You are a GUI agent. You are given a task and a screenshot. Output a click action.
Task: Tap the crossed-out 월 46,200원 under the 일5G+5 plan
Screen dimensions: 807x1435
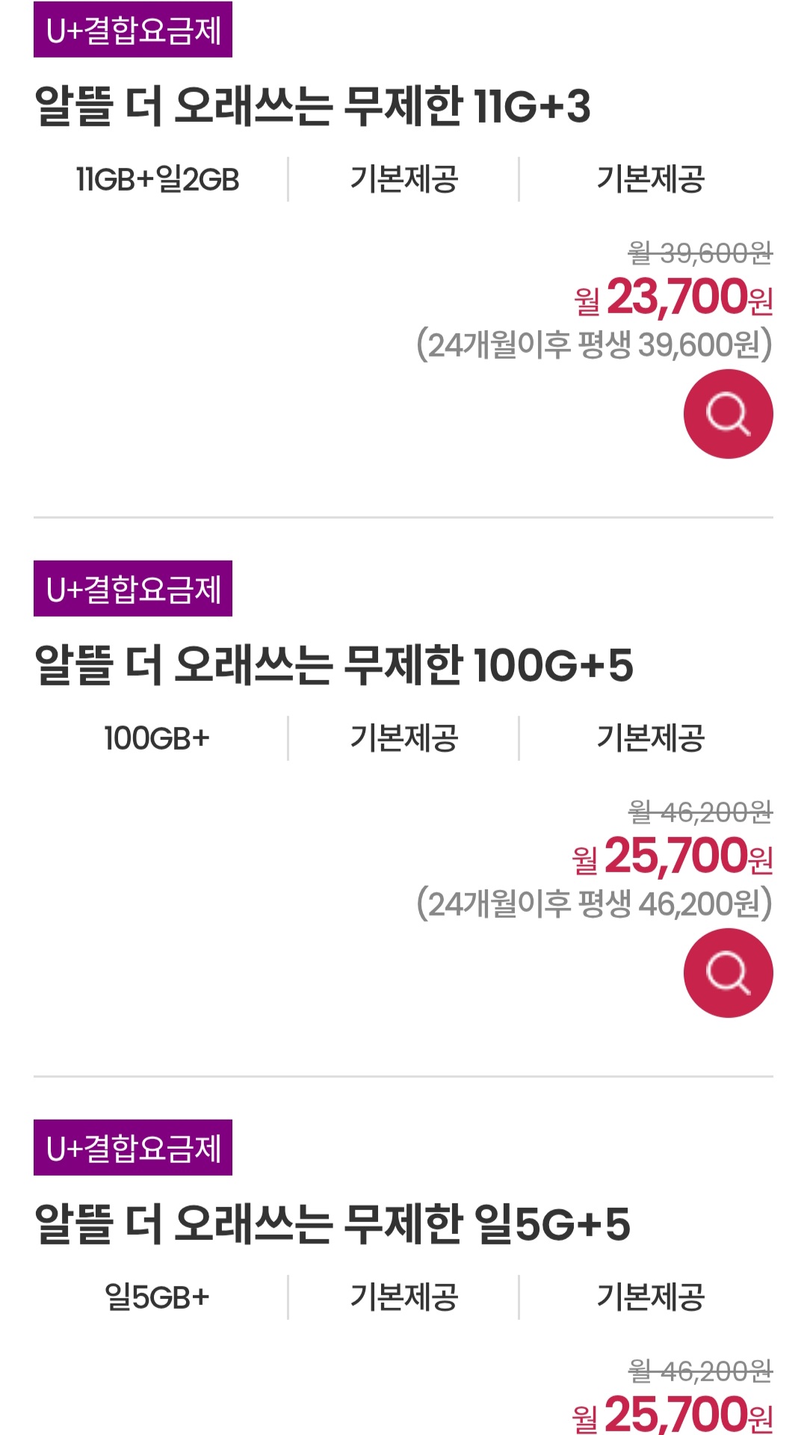tap(700, 1371)
